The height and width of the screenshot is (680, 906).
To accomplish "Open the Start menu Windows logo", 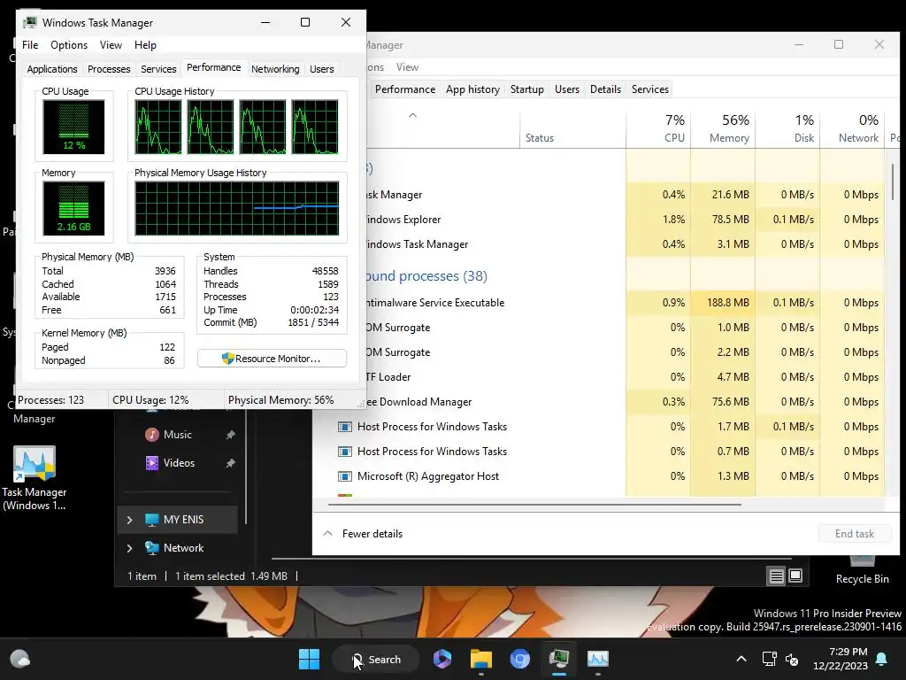I will (x=309, y=659).
